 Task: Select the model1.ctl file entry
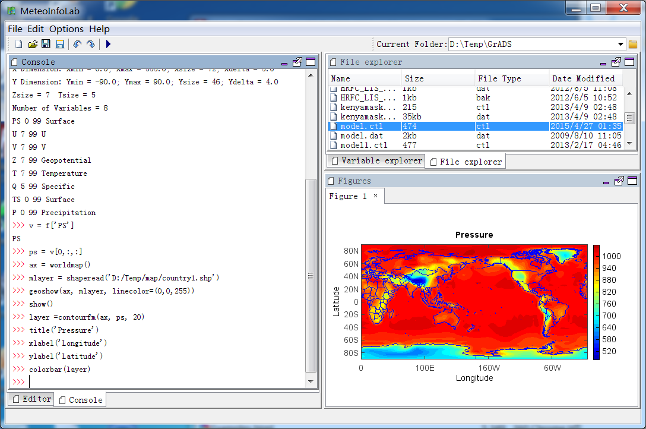click(x=476, y=145)
